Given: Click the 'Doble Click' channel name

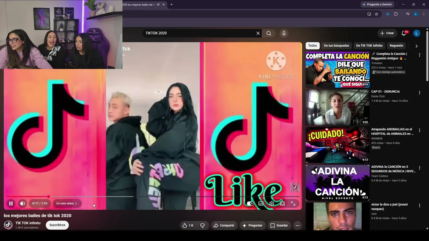Looking at the screenshot, I should [x=378, y=96].
